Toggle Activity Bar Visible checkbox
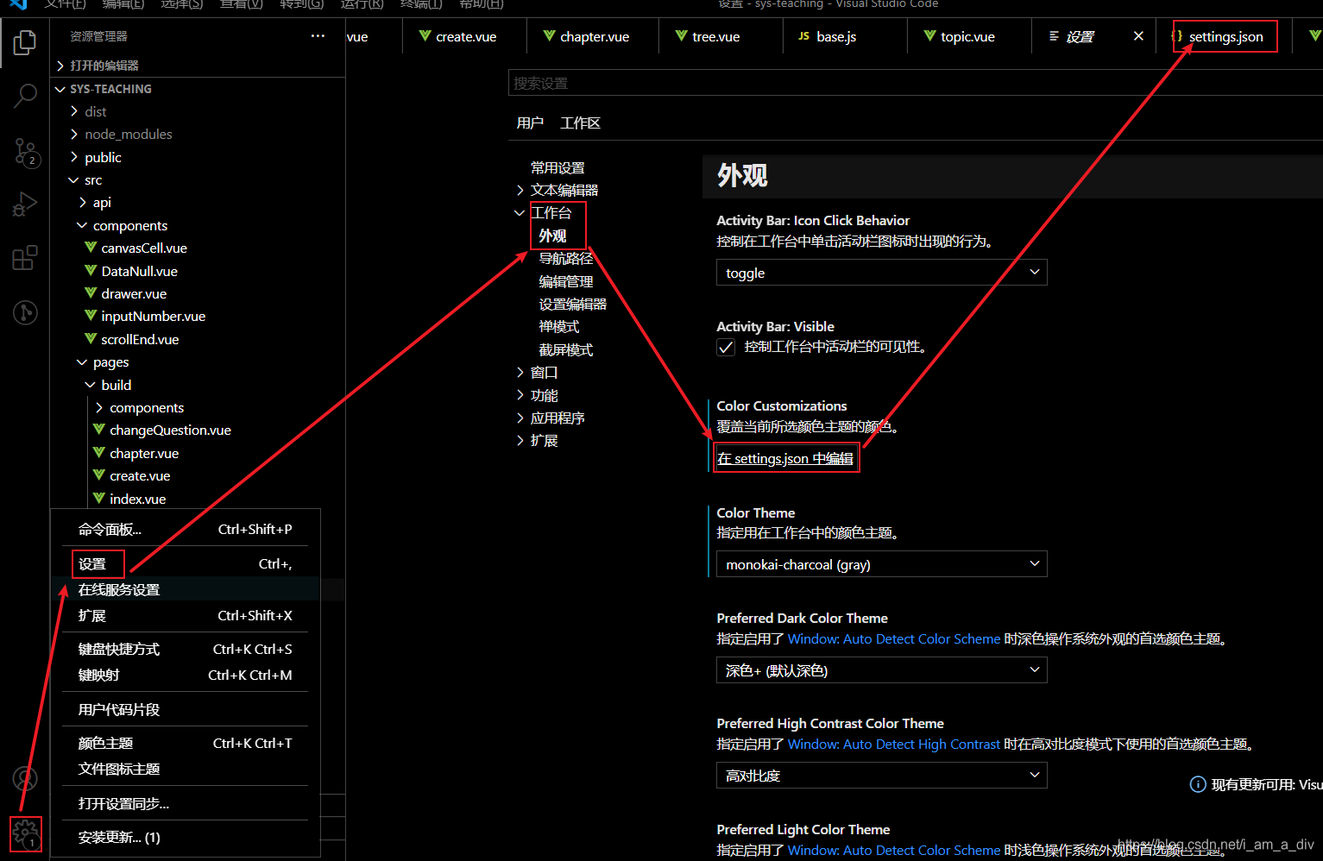 (726, 347)
